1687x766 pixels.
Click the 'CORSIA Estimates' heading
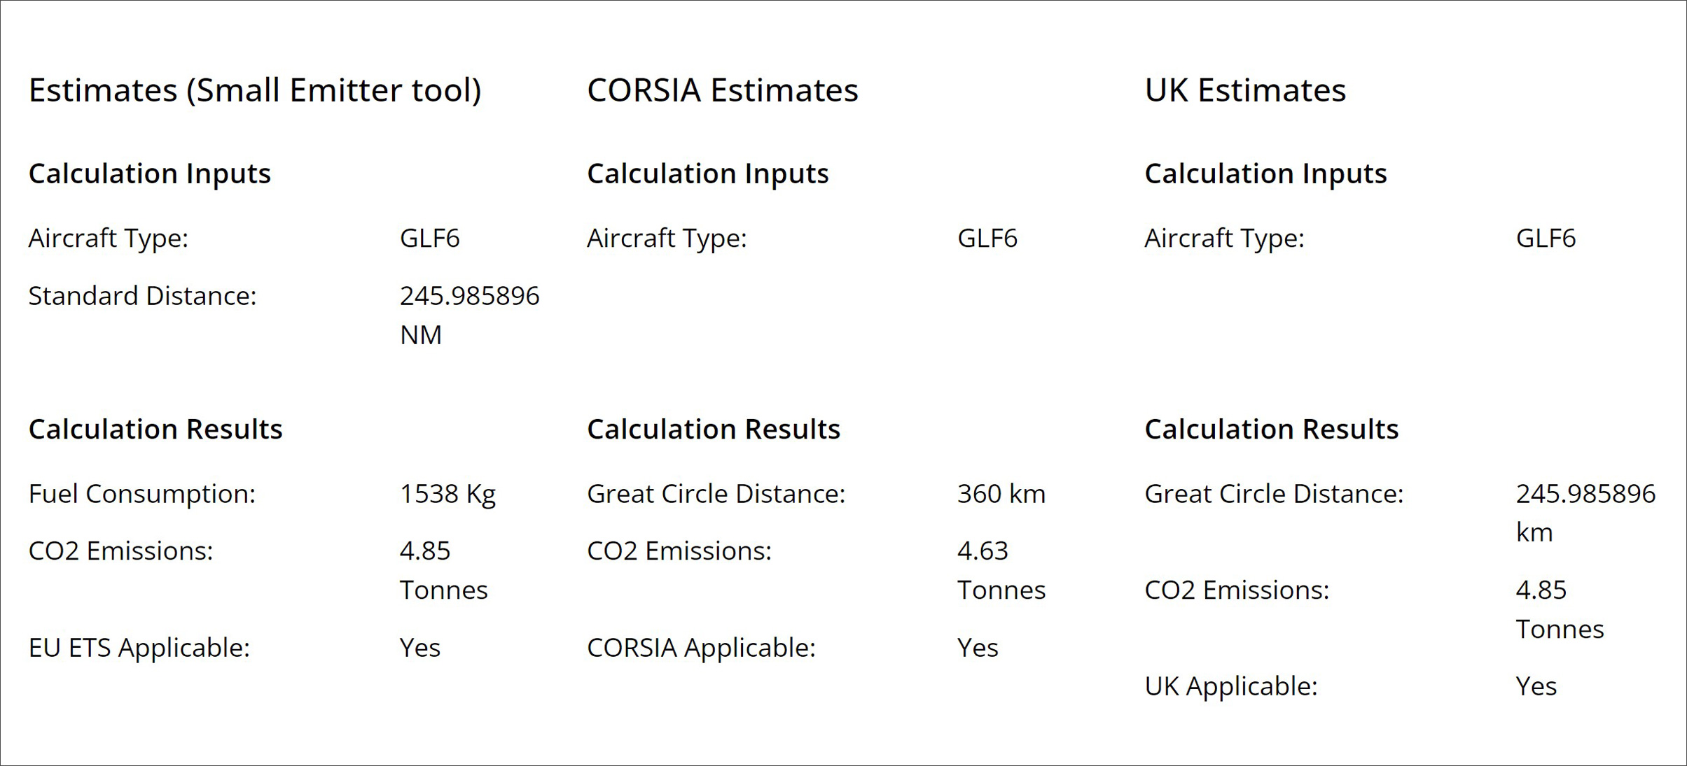coord(722,90)
